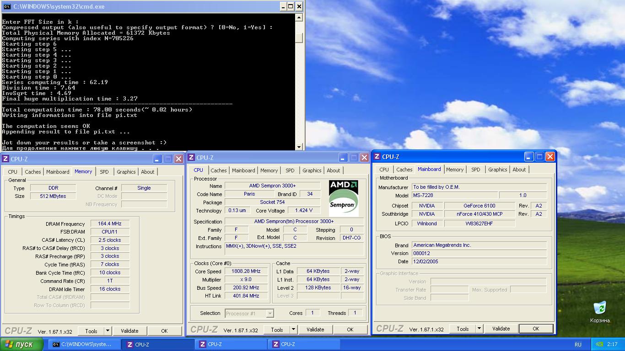Click the CPU-Z icon in Mainboard window title
625x351 pixels.
pyautogui.click(x=377, y=157)
